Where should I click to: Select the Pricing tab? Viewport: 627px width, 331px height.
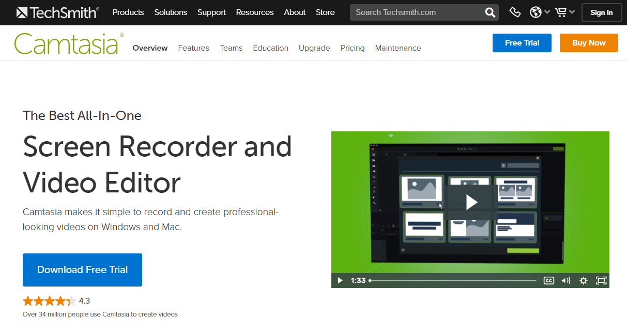(353, 48)
